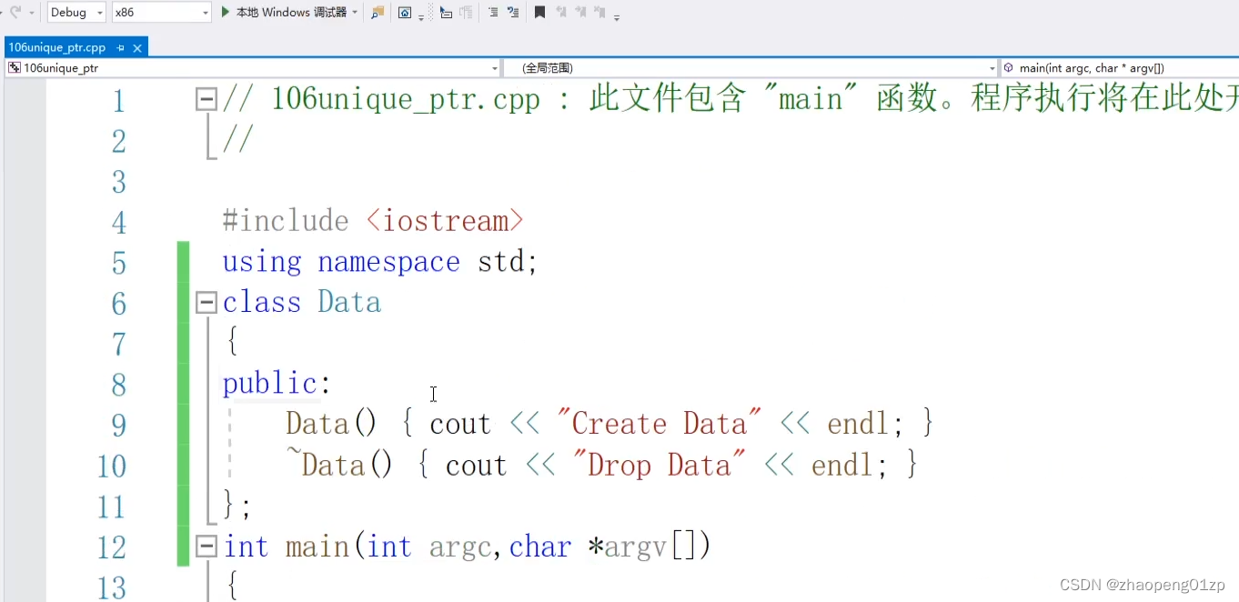Click the "Drop Data" string literal
The width and height of the screenshot is (1239, 602).
[x=659, y=465]
